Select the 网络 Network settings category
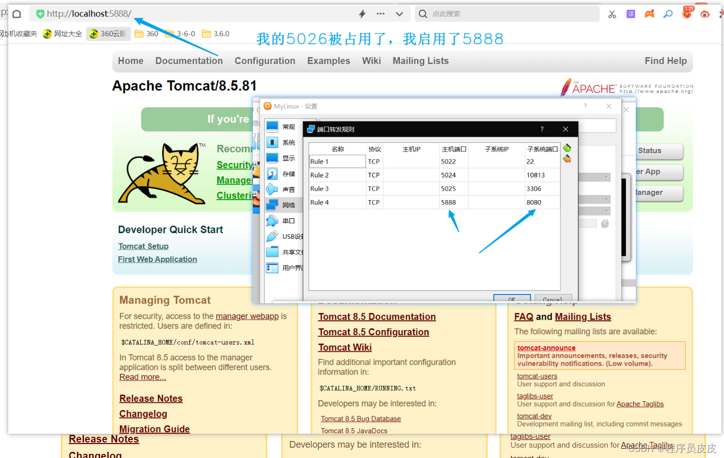724x458 pixels. click(282, 205)
